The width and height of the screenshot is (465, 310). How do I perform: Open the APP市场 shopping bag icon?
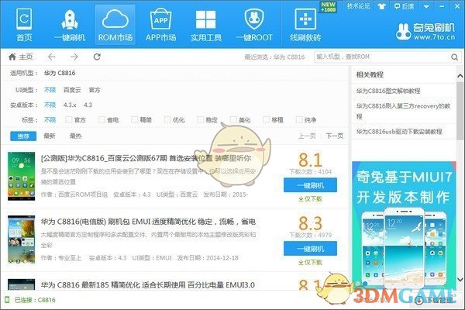point(160,25)
